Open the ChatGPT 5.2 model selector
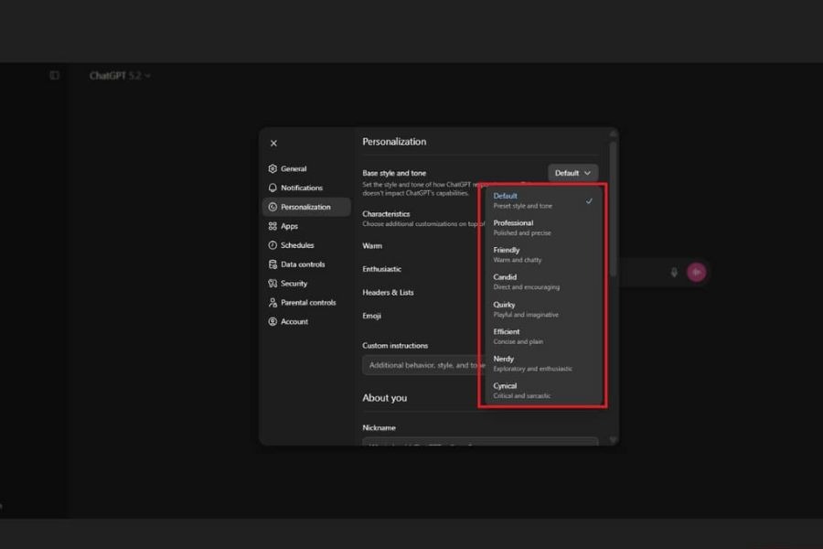823x549 pixels. [120, 76]
